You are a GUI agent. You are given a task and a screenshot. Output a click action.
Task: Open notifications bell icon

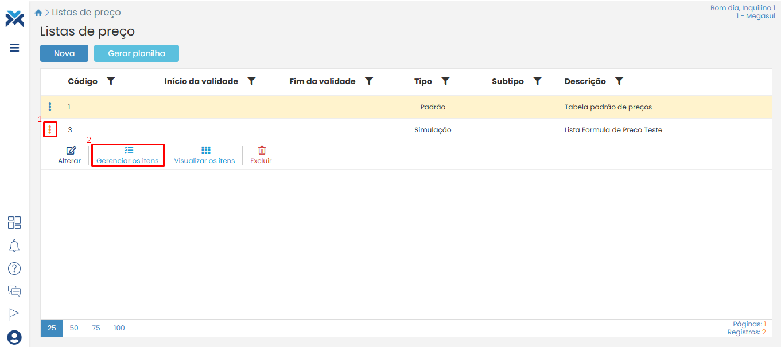(x=14, y=246)
